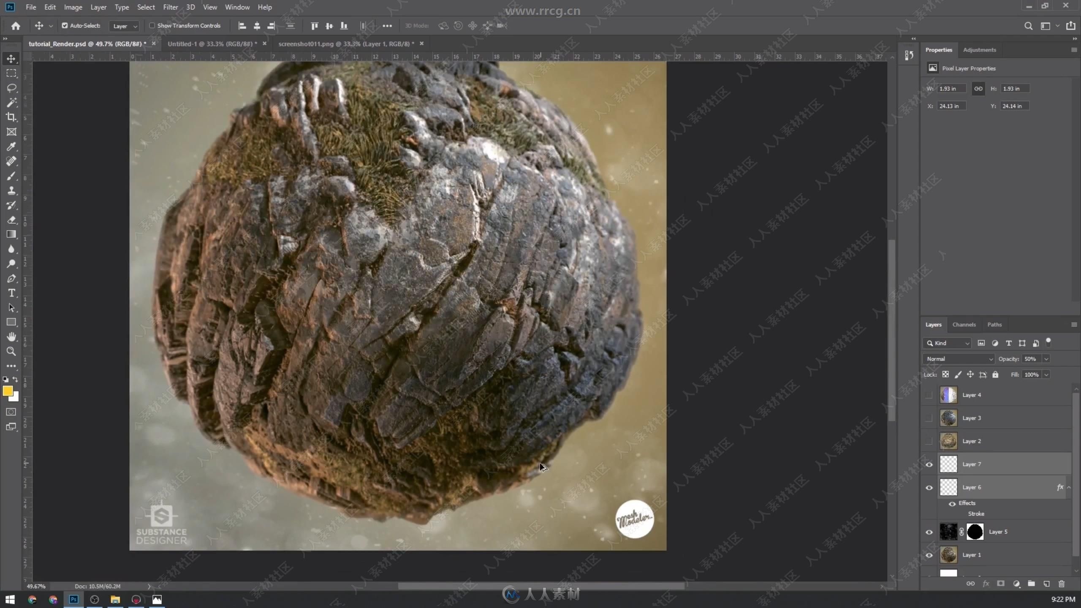Screen dimensions: 1081x608
Task: Click the Move tool at top
Action: (11, 58)
